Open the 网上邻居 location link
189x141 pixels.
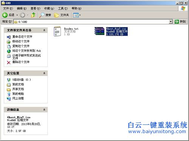coord(18,99)
